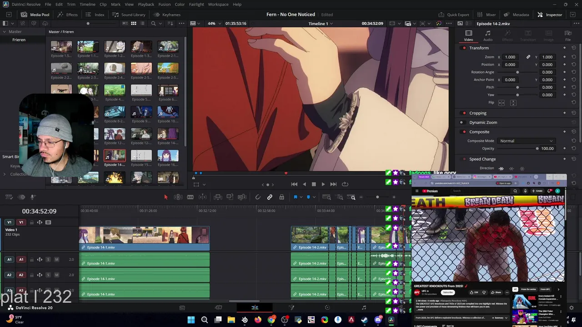
Task: Toggle Linked Selection chain icon
Action: 270,197
